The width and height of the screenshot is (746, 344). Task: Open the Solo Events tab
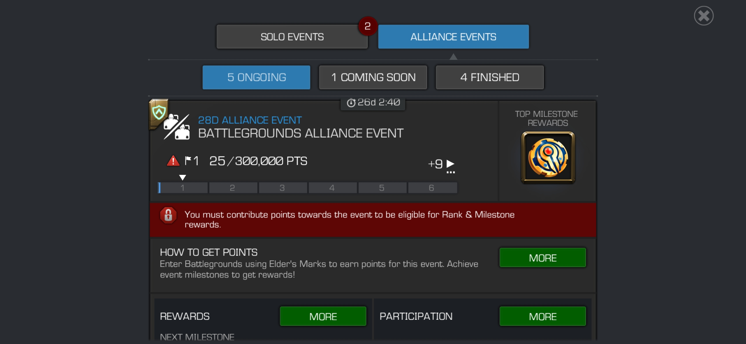pos(292,37)
